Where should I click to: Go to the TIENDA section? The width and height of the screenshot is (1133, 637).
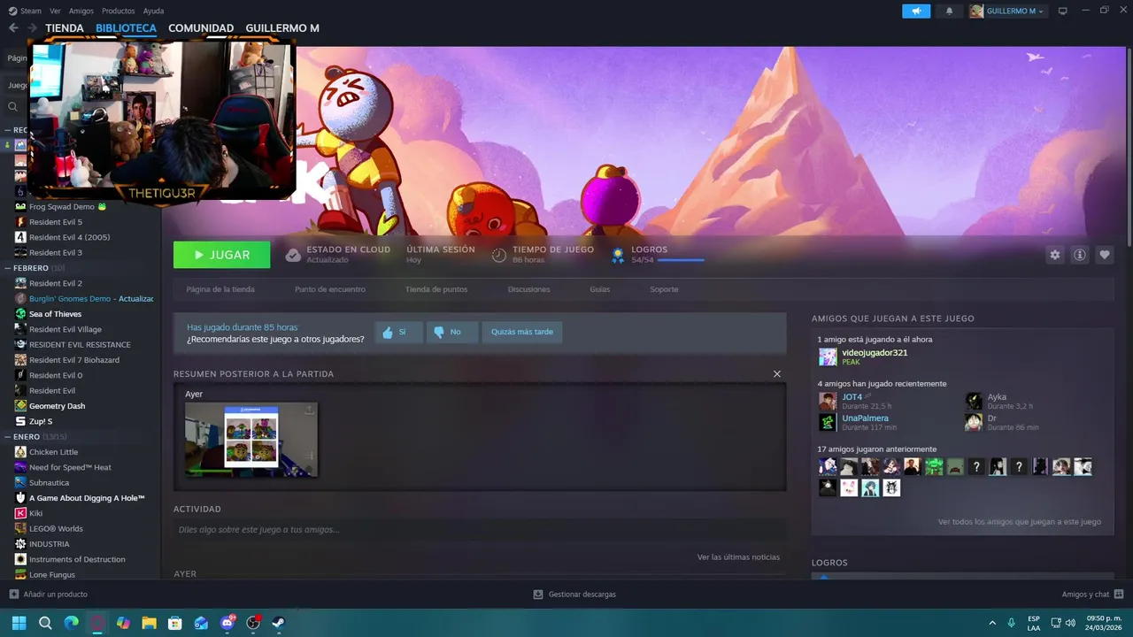pos(65,28)
